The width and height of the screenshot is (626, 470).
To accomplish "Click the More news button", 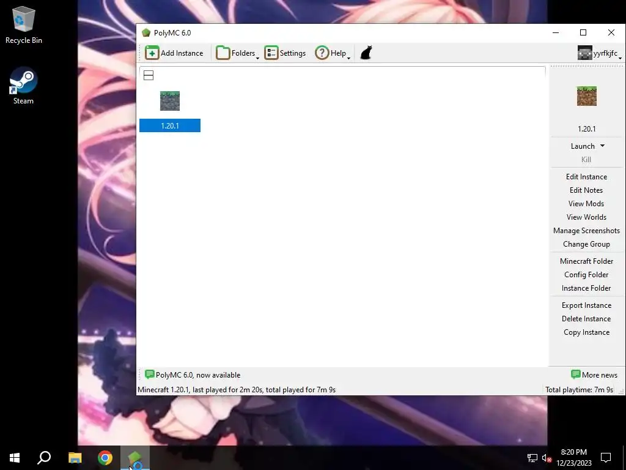I will [594, 375].
